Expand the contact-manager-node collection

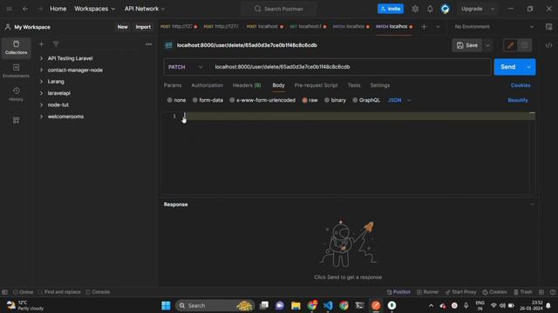pos(41,70)
